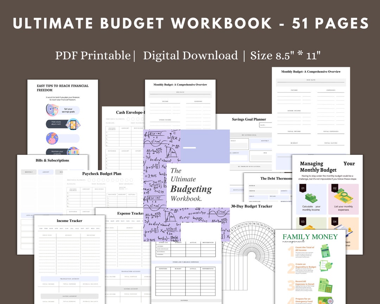This screenshot has width=380, height=304.
Task: Click the 04 badge on Managing Your Monthly Budget
Action: coord(335,222)
